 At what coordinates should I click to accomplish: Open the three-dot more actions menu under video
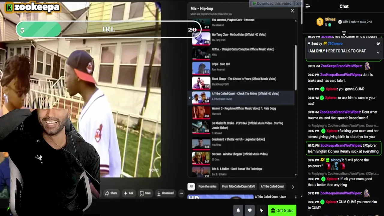pos(181,193)
